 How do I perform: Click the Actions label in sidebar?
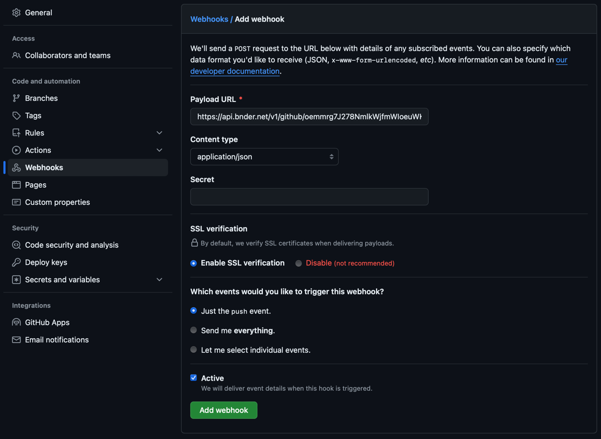(x=38, y=150)
